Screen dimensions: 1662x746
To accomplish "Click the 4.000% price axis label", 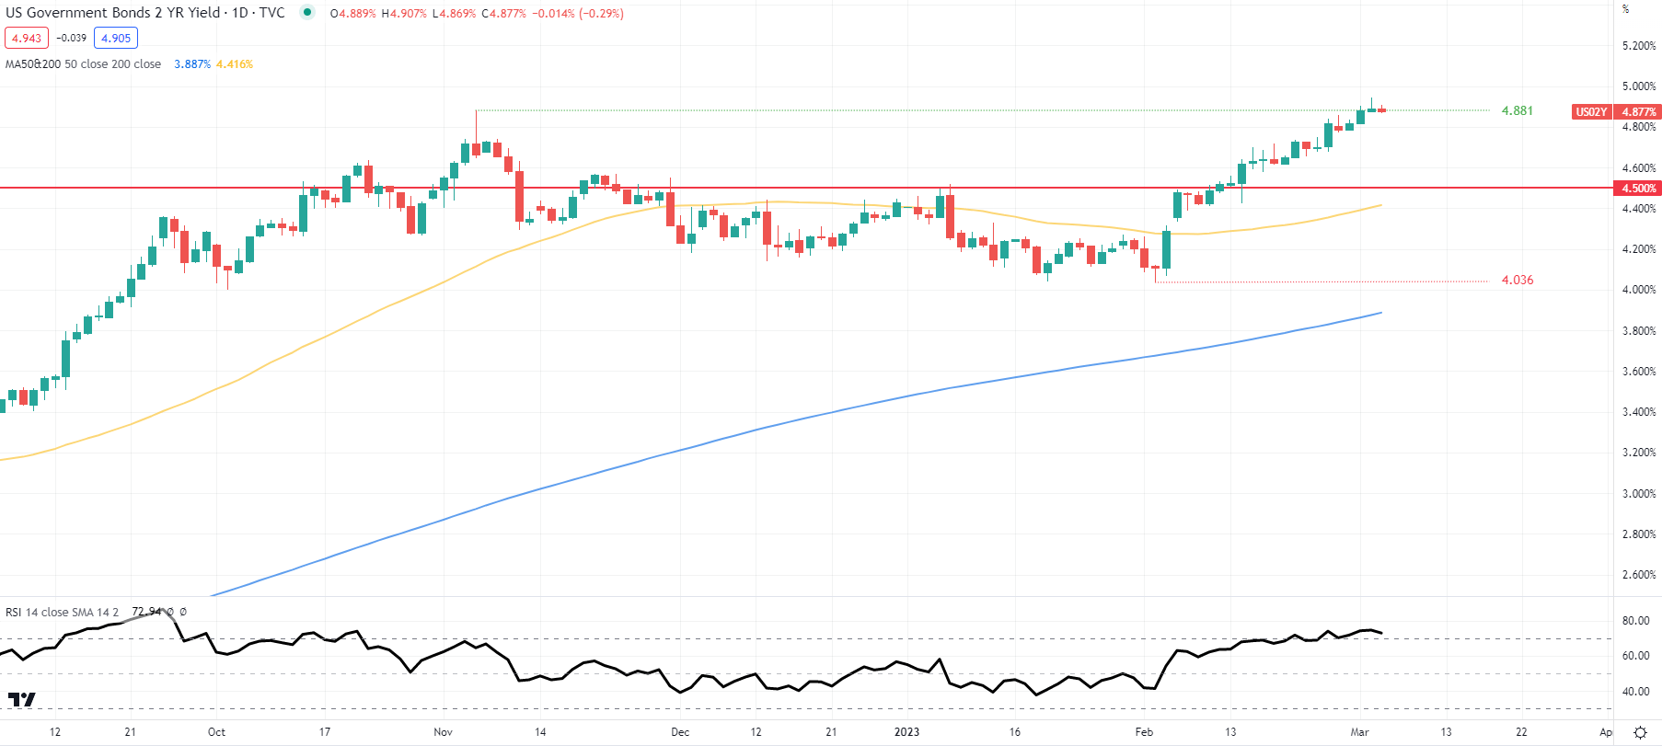I will coord(1639,290).
